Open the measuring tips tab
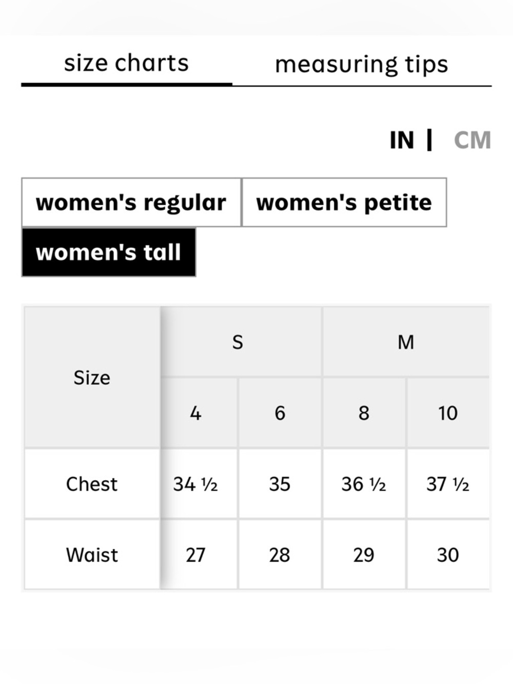Viewport: 513px width, 684px height. pyautogui.click(x=362, y=65)
